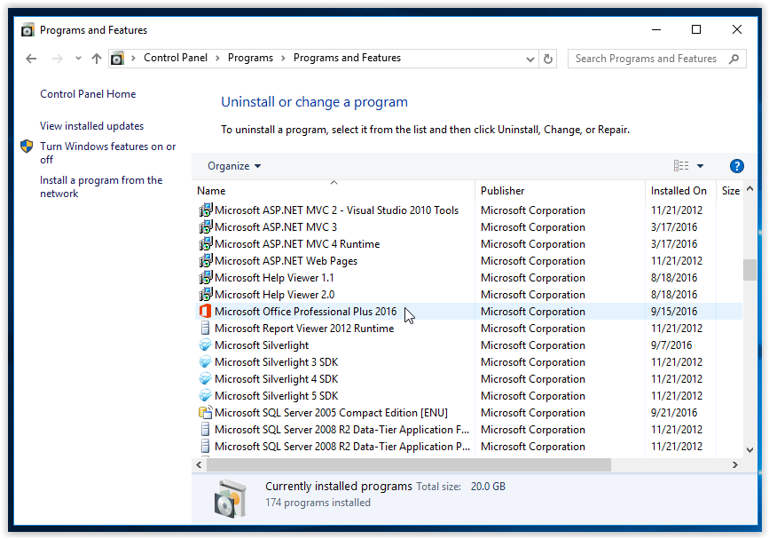This screenshot has width=769, height=539.
Task: Open Install a program from the network
Action: 101,186
